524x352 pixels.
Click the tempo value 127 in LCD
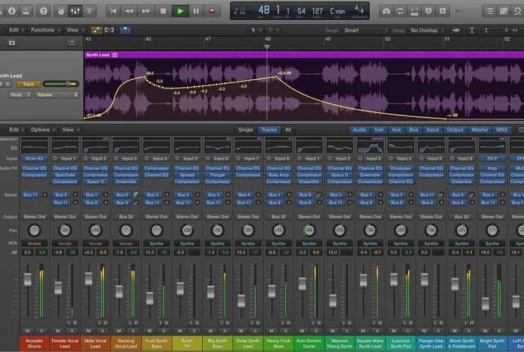coord(317,11)
